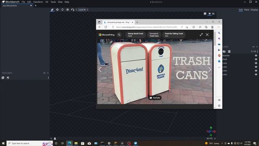This screenshot has width=259, height=146.
Task: Open Push the Talking Trash Can suggestion
Action: (x=174, y=35)
